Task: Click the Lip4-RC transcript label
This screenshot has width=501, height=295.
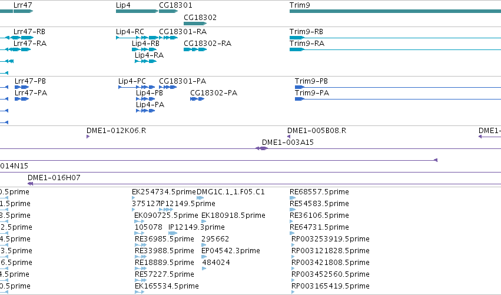Action: pyautogui.click(x=130, y=32)
